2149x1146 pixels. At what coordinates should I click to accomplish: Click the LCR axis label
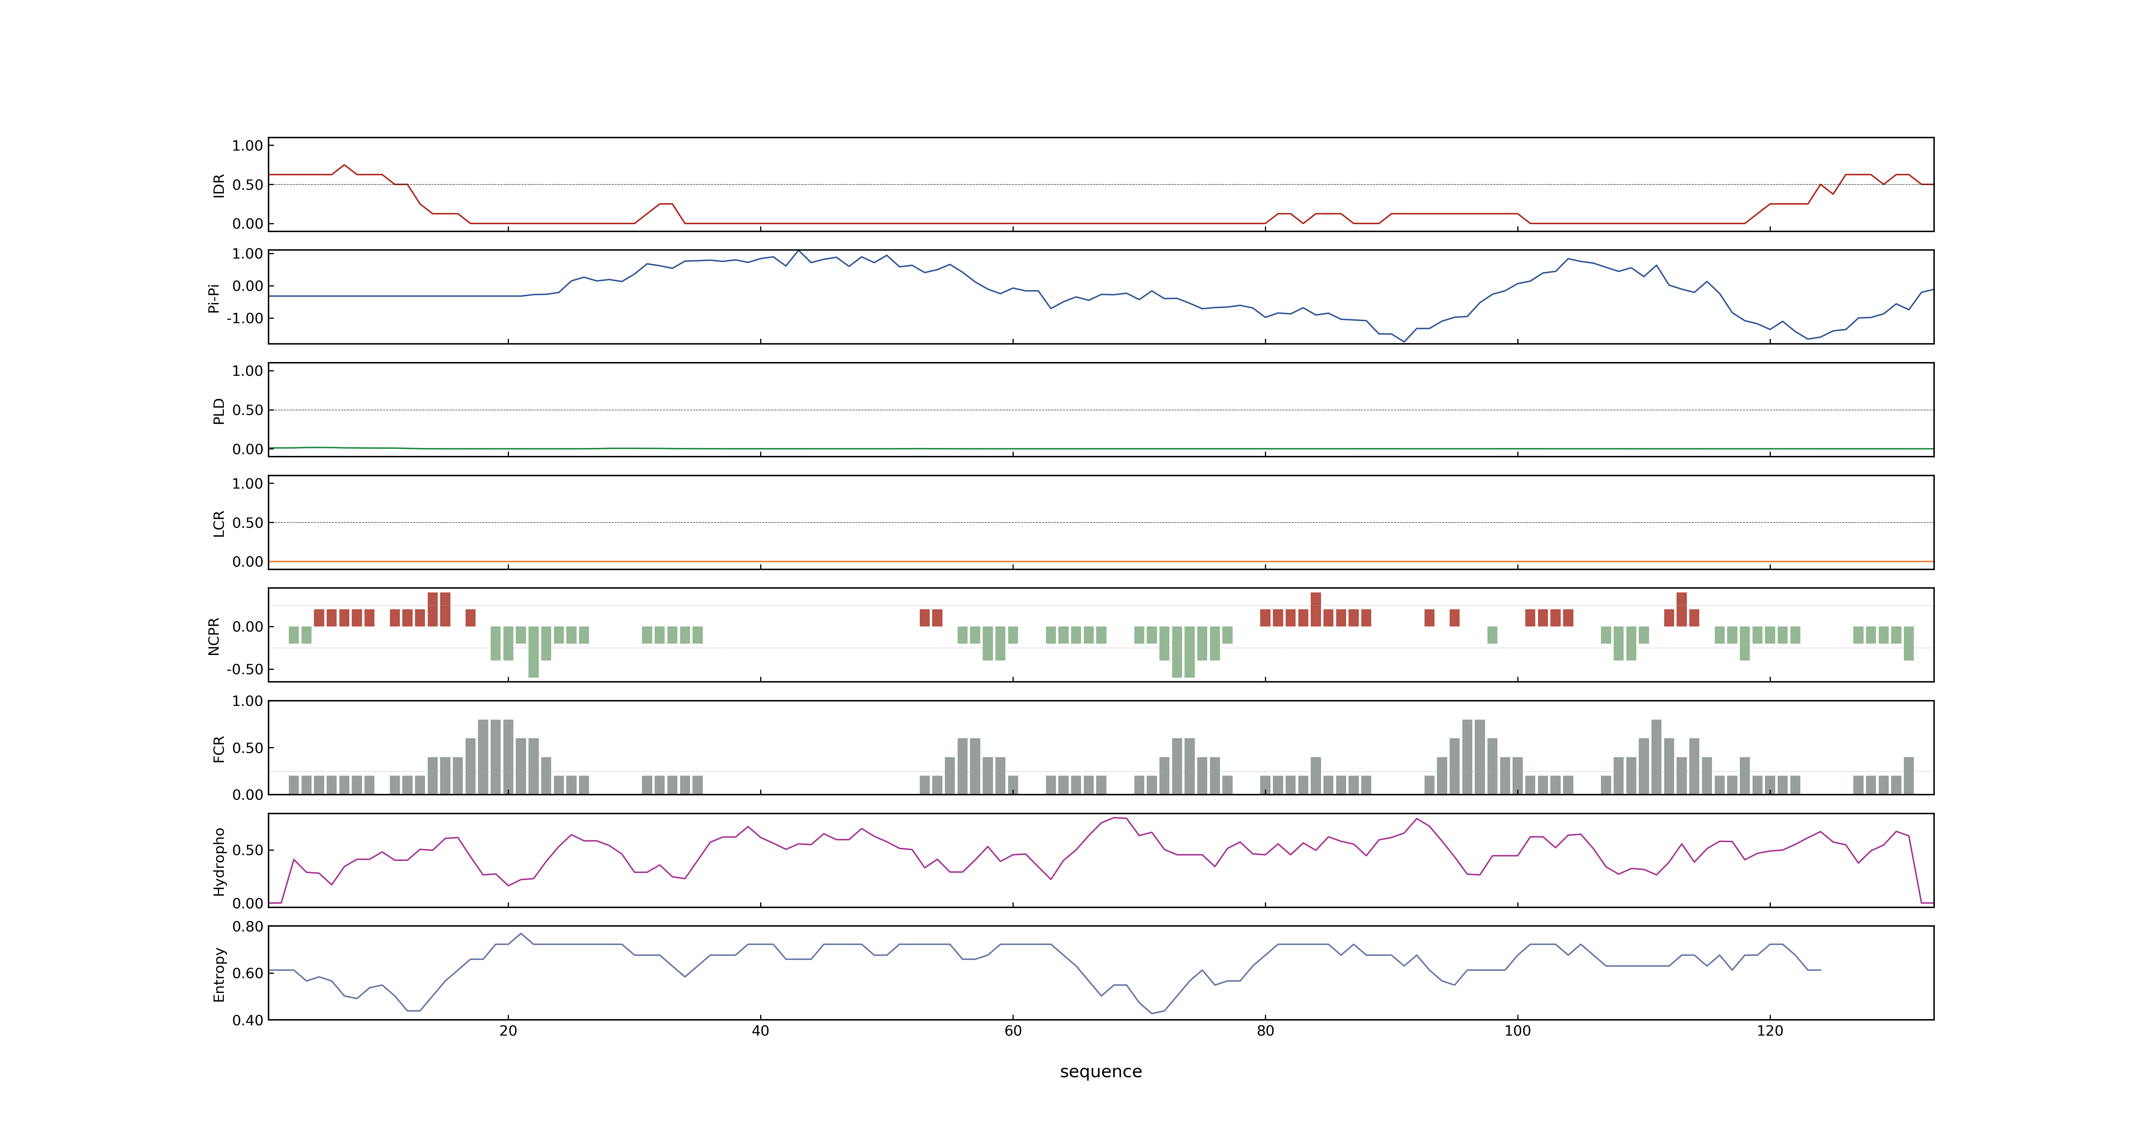(x=219, y=523)
